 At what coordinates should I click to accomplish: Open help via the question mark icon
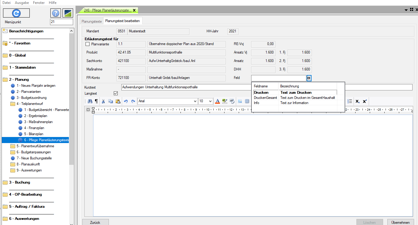55,13
